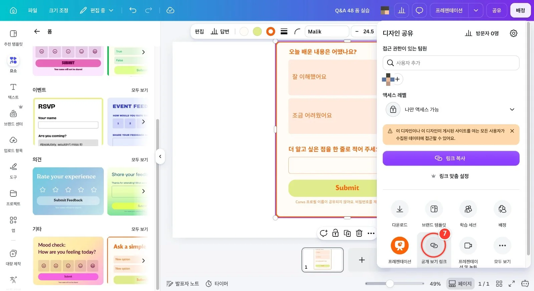Select 다운로드 download icon
Screen dimensions: 534x291
point(399,209)
